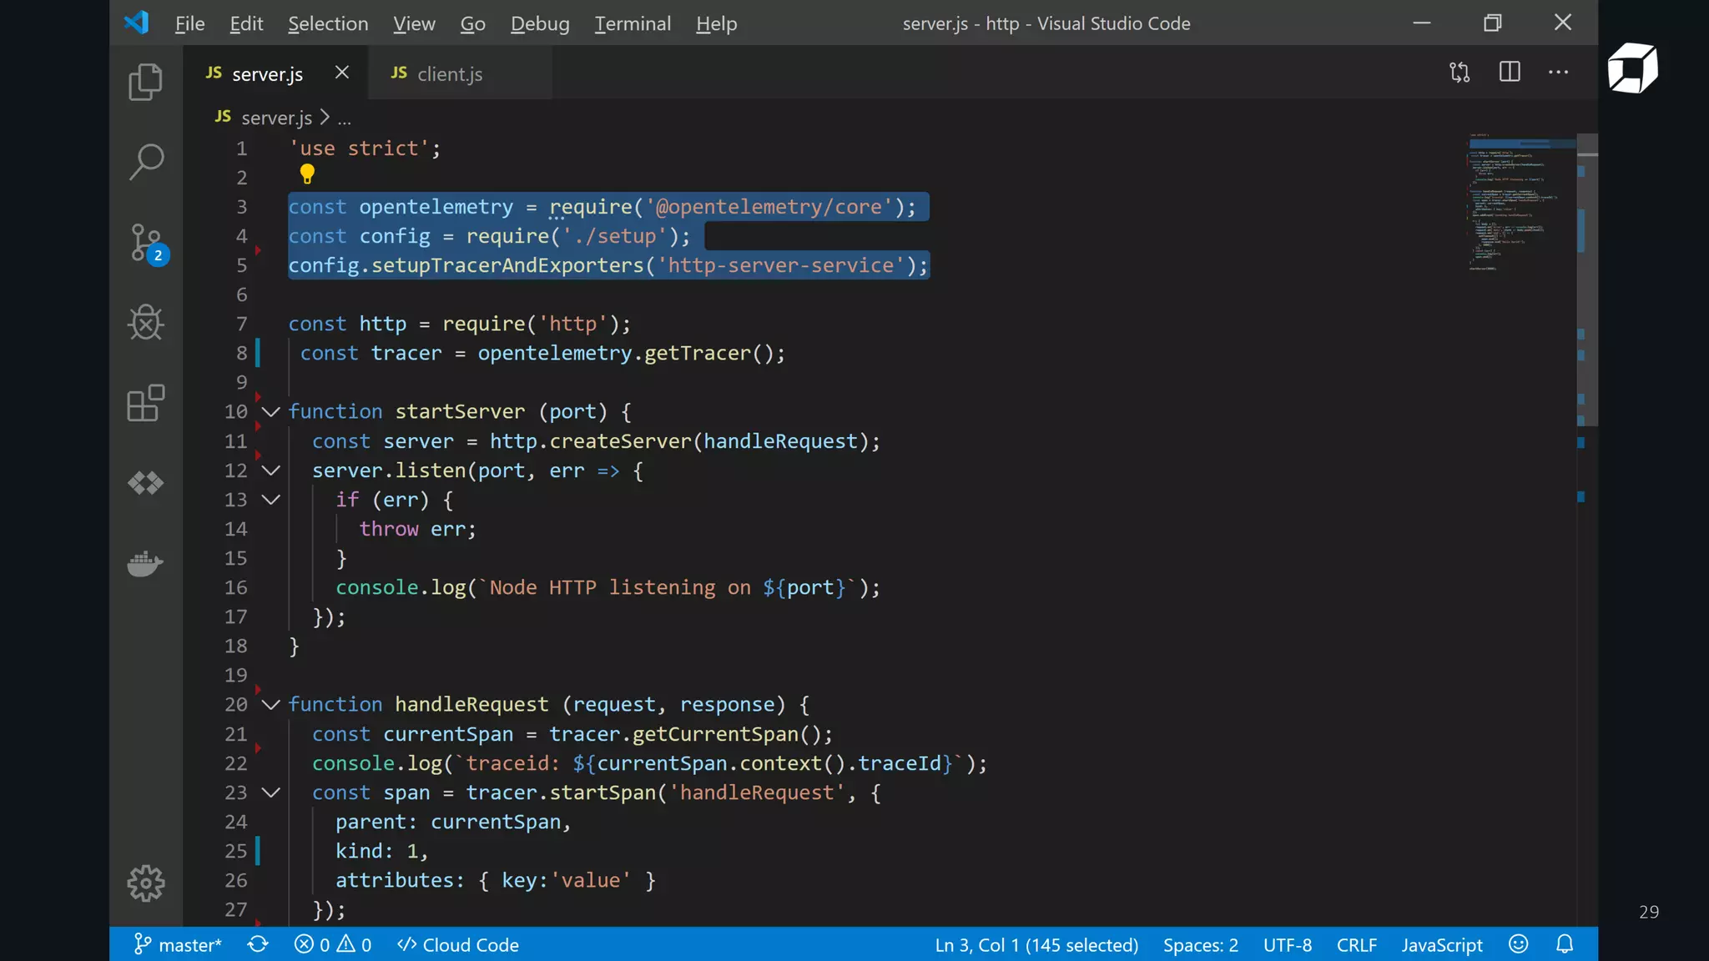Click the lightbulb code action icon
The width and height of the screenshot is (1709, 961).
click(x=307, y=174)
